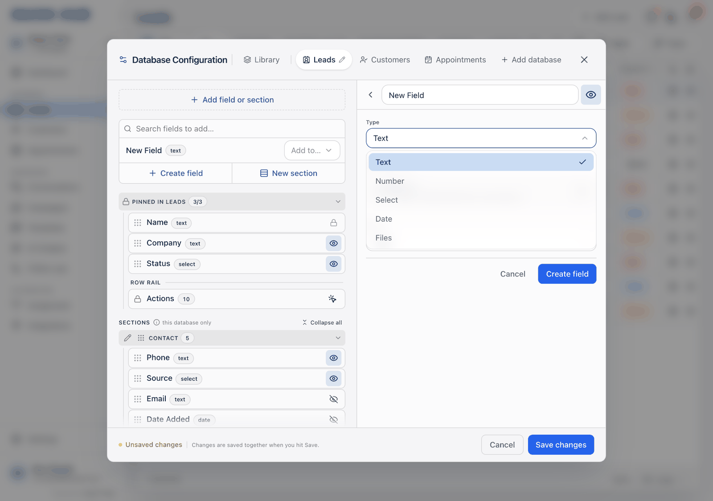Click the info icon next to SECTIONS
713x501 pixels.
pos(156,322)
